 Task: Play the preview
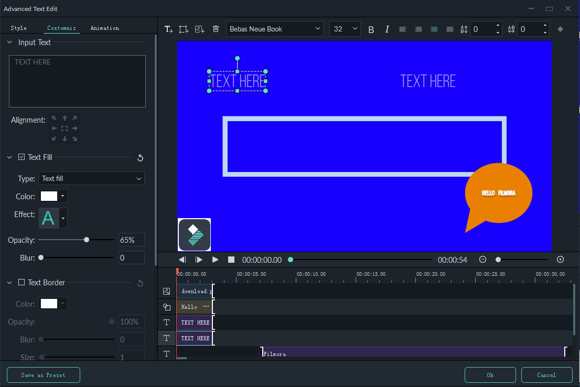[216, 260]
